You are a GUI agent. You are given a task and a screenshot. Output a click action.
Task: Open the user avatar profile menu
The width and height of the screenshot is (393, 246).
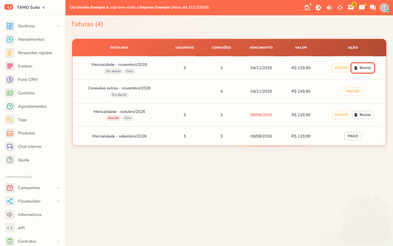(x=384, y=8)
